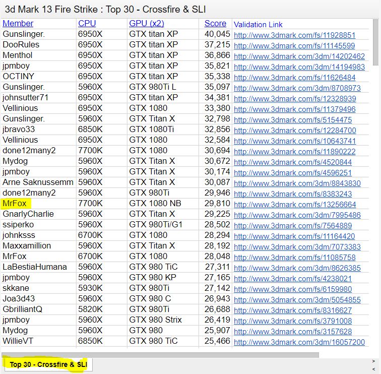The height and width of the screenshot is (374, 381).
Task: Select the Arne Saknussemm member cell
Action: click(38, 182)
